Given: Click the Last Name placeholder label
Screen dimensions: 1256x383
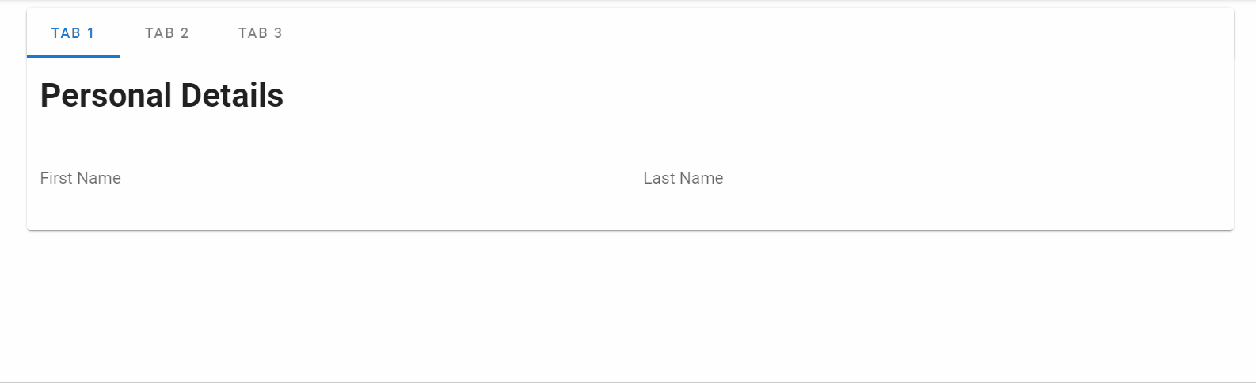Looking at the screenshot, I should click(683, 179).
